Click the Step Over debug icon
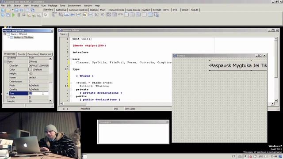 (x=34, y=15)
